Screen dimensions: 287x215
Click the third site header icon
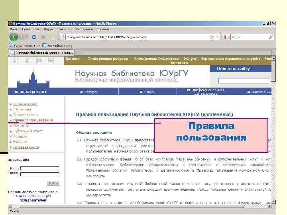(x=39, y=61)
